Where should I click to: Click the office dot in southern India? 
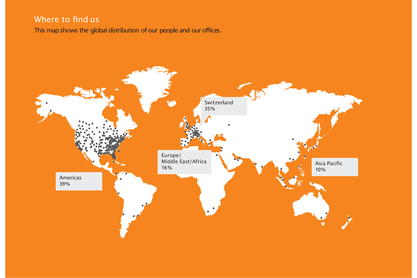pyautogui.click(x=262, y=166)
